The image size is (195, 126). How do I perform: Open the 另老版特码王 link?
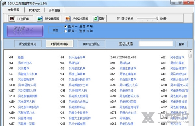pyautogui.click(x=77, y=107)
